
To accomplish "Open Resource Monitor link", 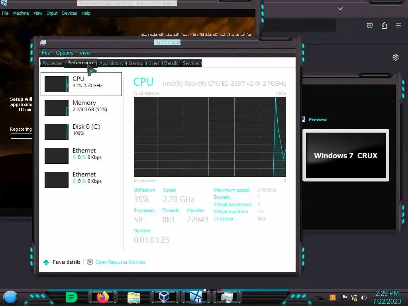I will pos(120,262).
